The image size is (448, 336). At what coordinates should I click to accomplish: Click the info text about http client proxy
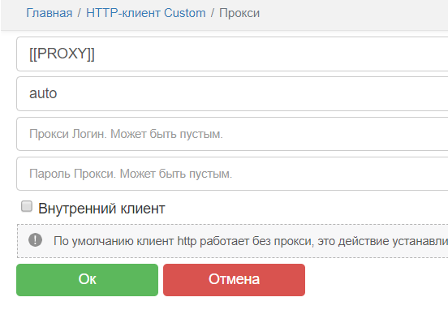[x=251, y=241]
